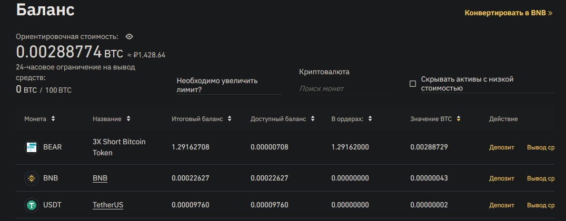Image resolution: width=566 pixels, height=221 pixels.
Task: Sort by Итоговый баланс column arrows
Action: click(x=230, y=118)
